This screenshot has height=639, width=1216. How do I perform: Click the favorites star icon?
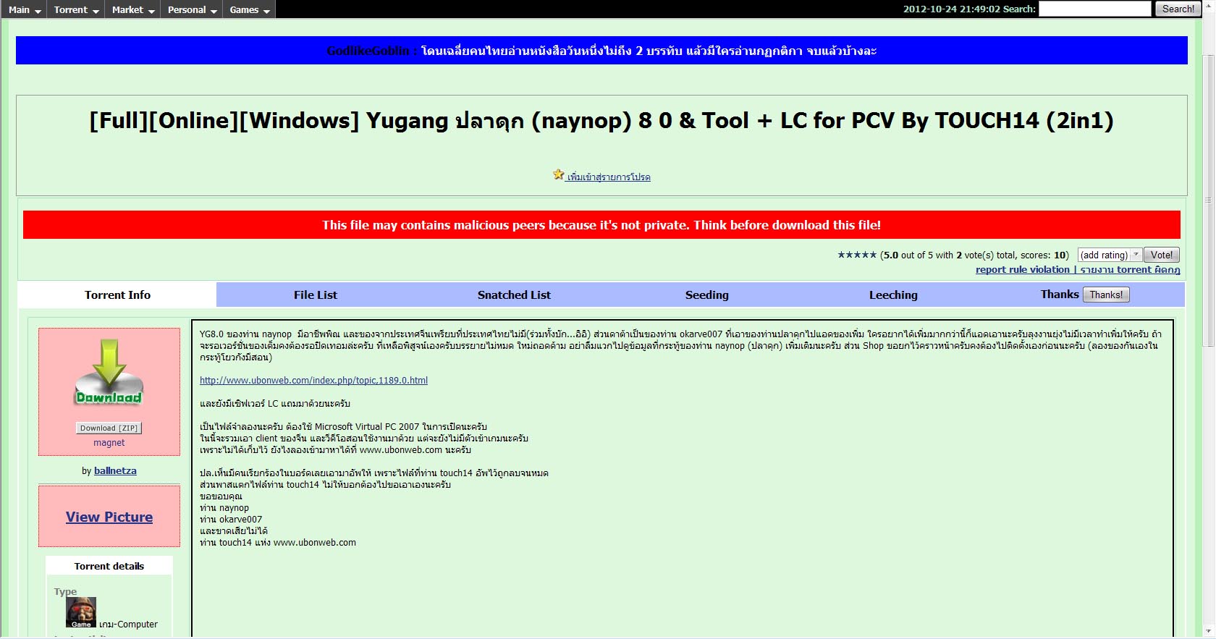click(x=558, y=175)
